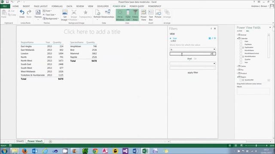275x154 pixels.
Task: Click the Set Image background button
Action: coord(65,15)
